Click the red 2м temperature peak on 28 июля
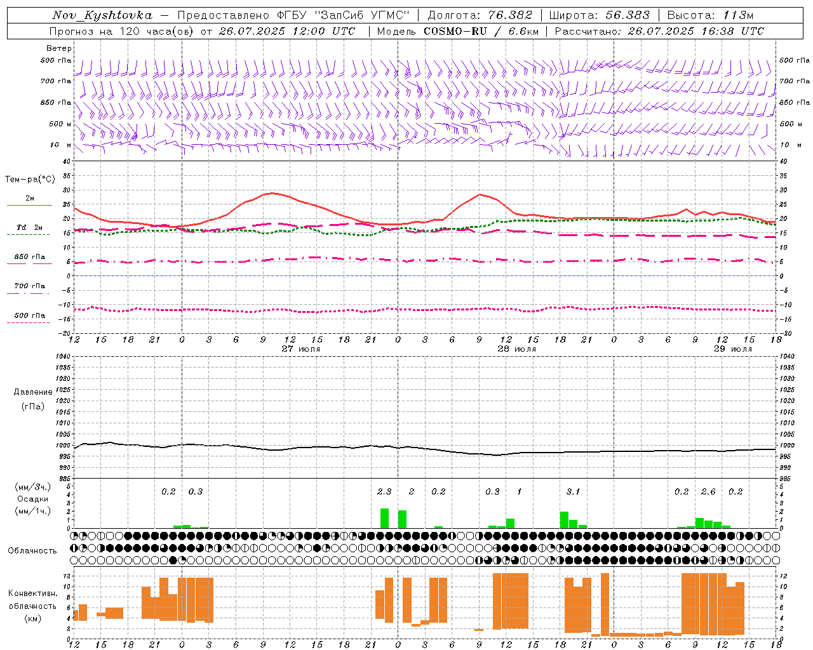 (480, 194)
